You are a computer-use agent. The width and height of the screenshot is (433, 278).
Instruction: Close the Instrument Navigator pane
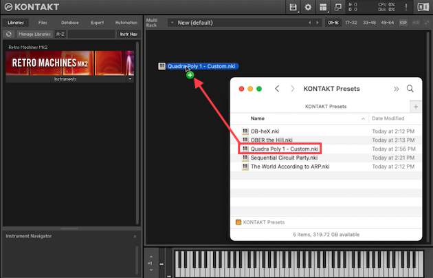(x=135, y=236)
